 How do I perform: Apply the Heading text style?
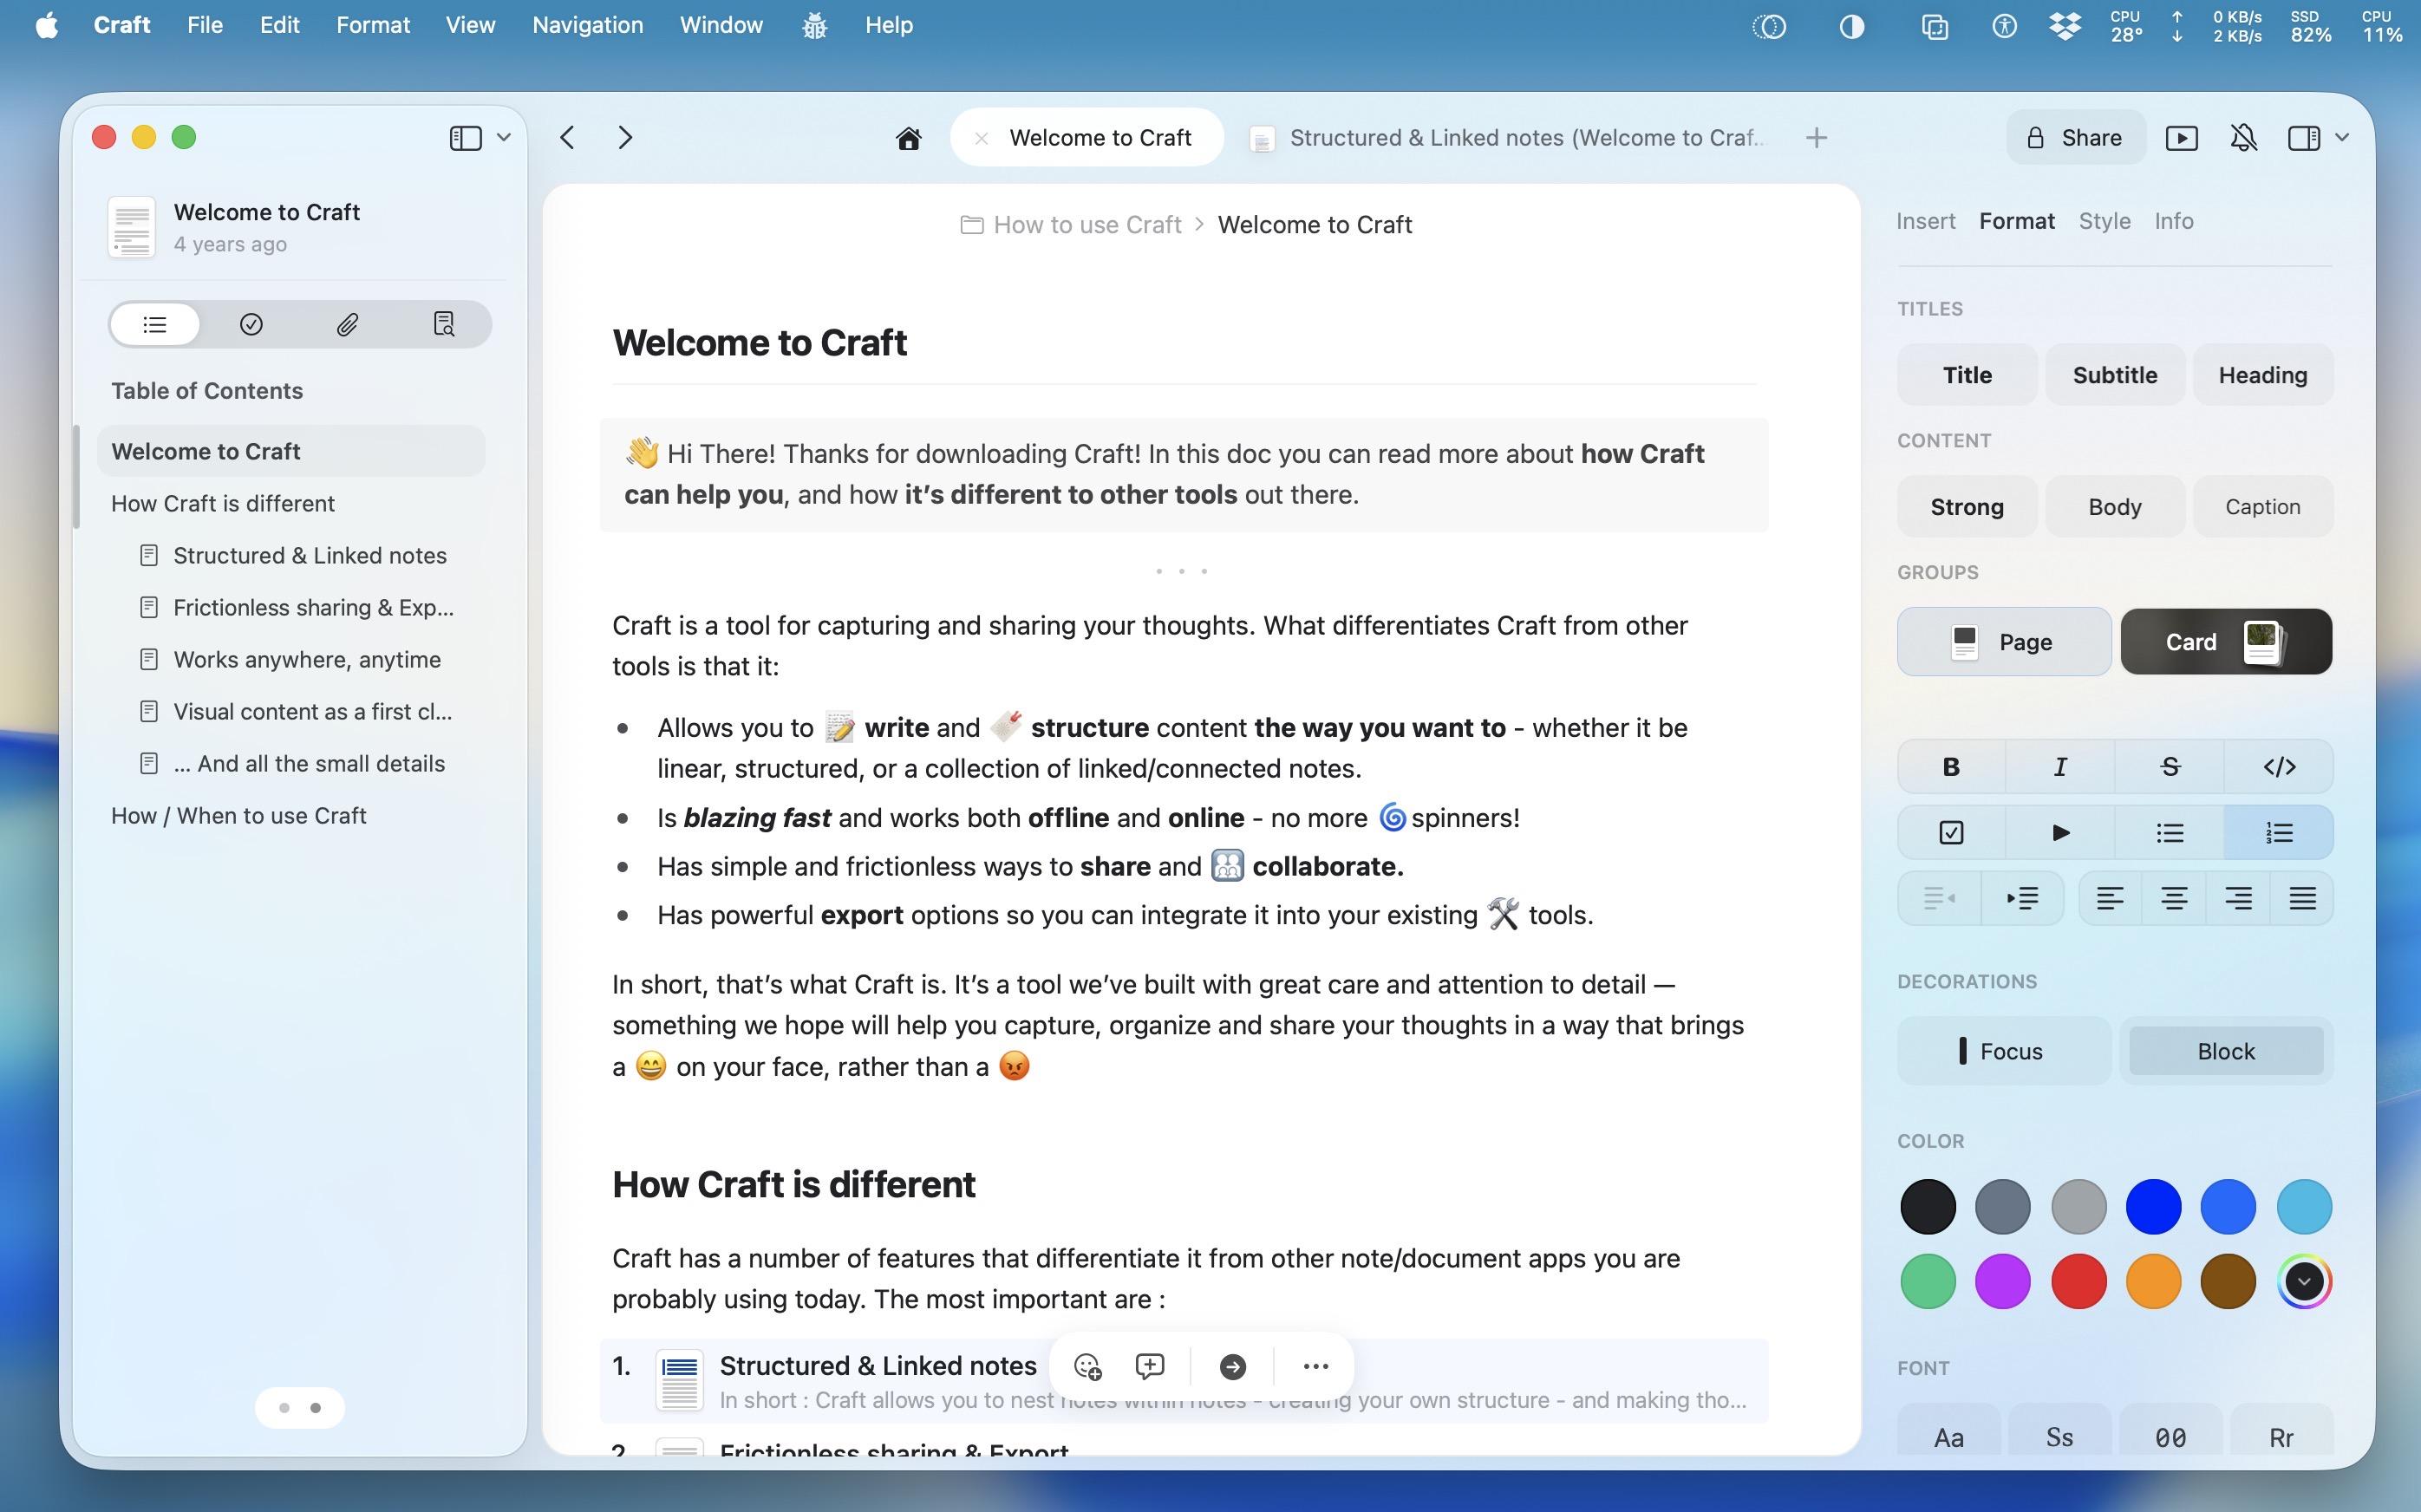(2263, 375)
